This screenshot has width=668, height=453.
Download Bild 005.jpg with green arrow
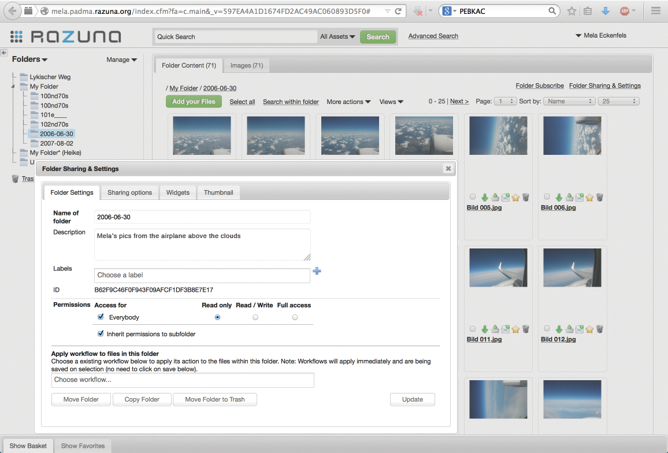485,198
